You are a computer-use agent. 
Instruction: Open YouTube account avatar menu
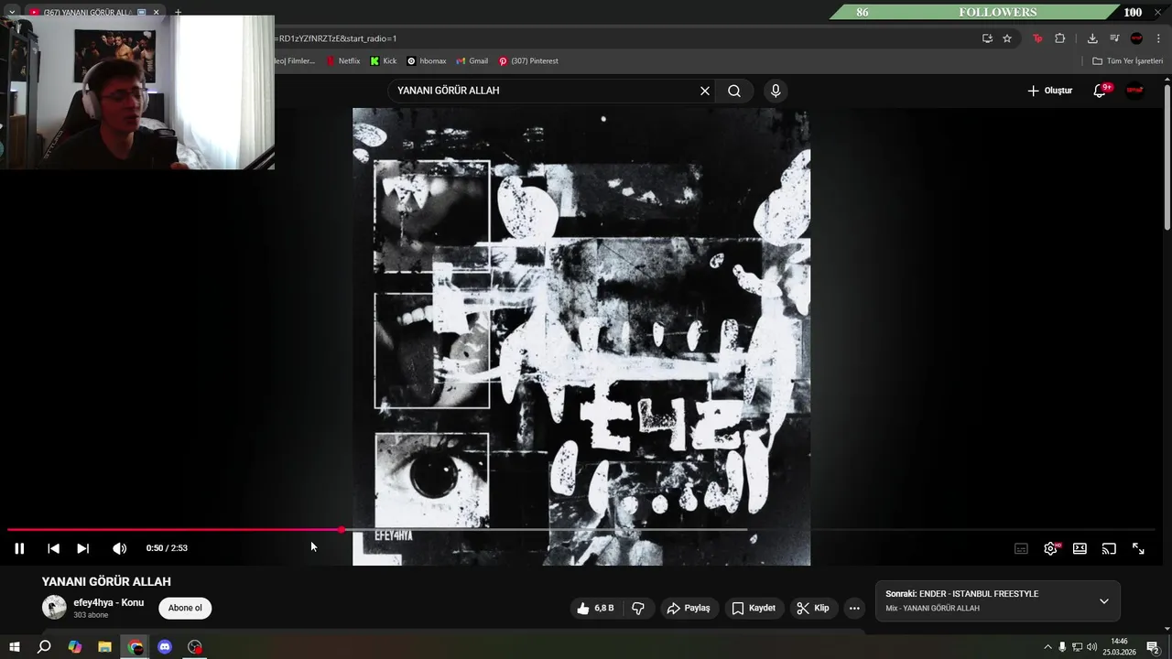(x=1135, y=91)
